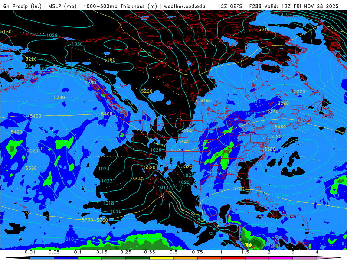Click the weather.cod.edu text in header

point(184,6)
